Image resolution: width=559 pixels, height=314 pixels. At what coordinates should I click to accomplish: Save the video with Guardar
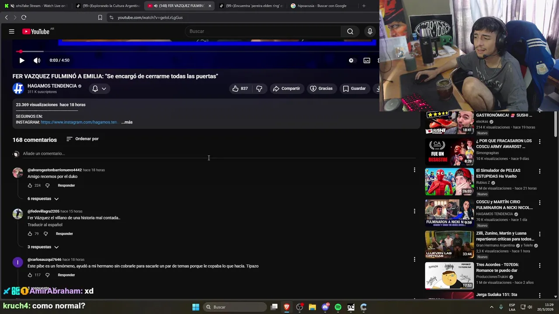(354, 89)
